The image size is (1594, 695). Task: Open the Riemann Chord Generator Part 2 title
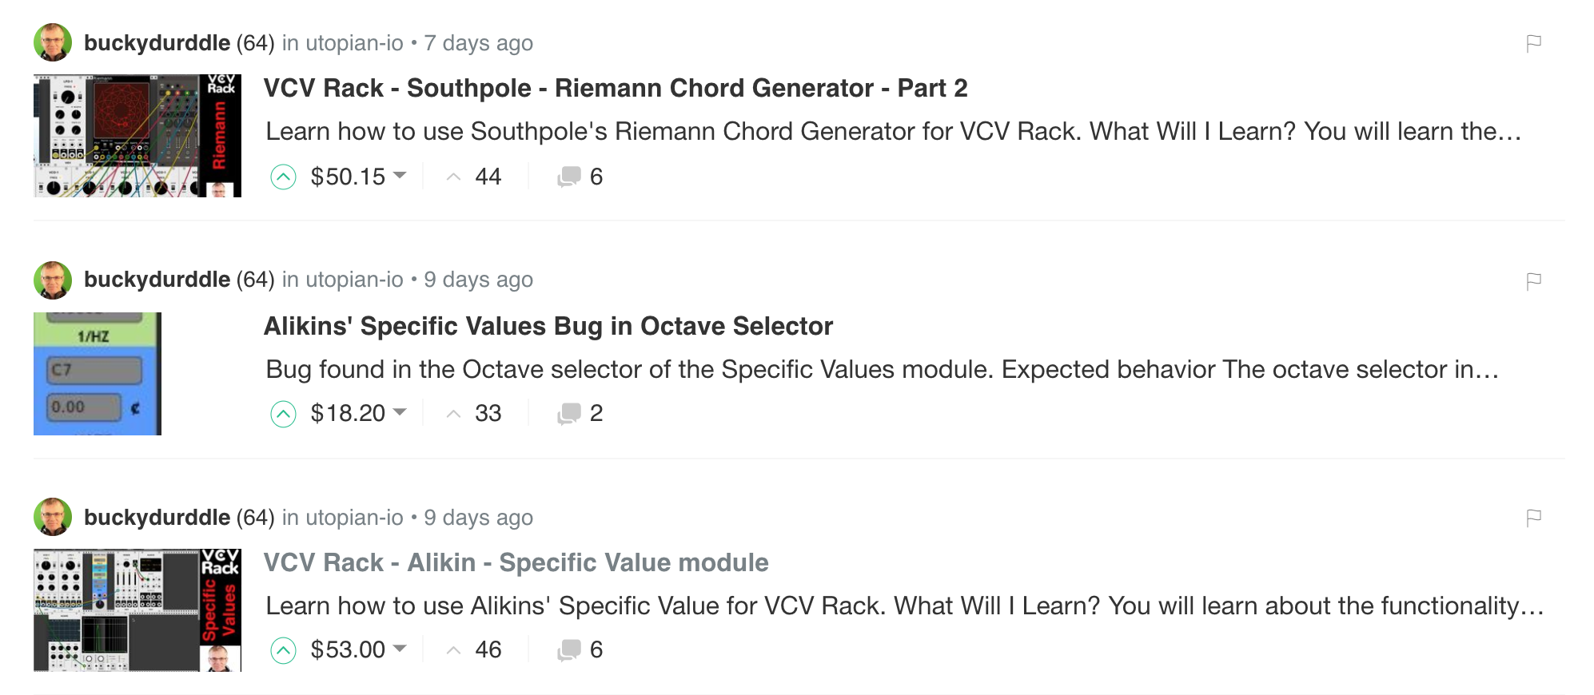click(615, 88)
